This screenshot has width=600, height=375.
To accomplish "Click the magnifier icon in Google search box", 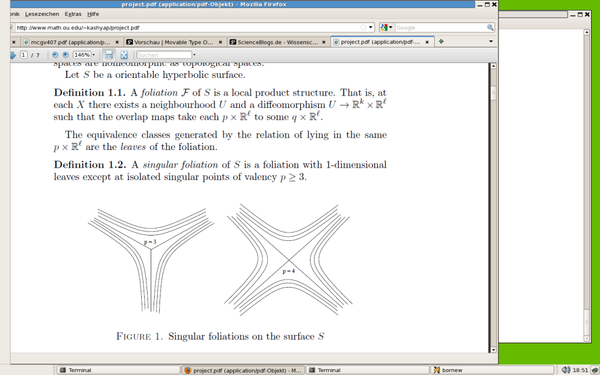I will pos(490,28).
